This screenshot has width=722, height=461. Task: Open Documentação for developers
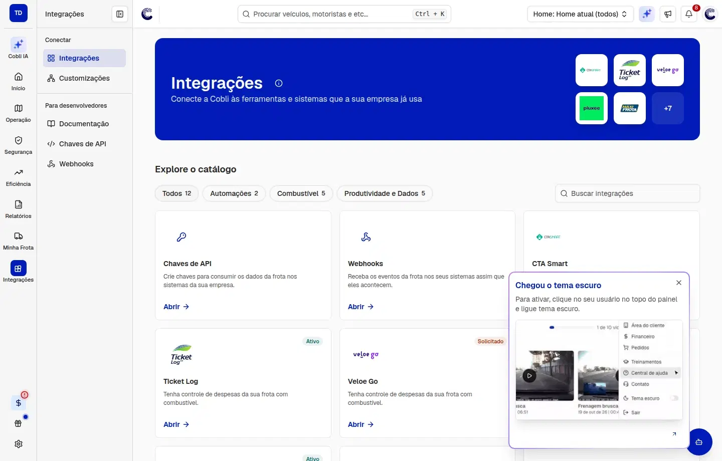(84, 124)
